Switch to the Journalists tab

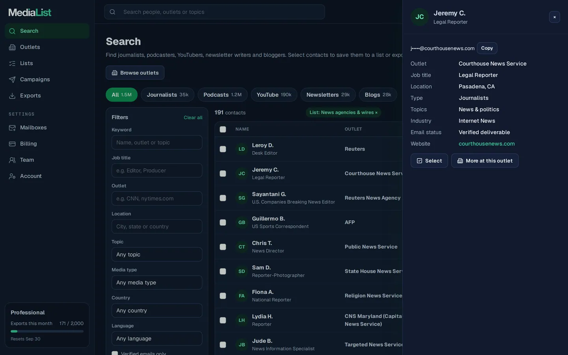pos(168,95)
